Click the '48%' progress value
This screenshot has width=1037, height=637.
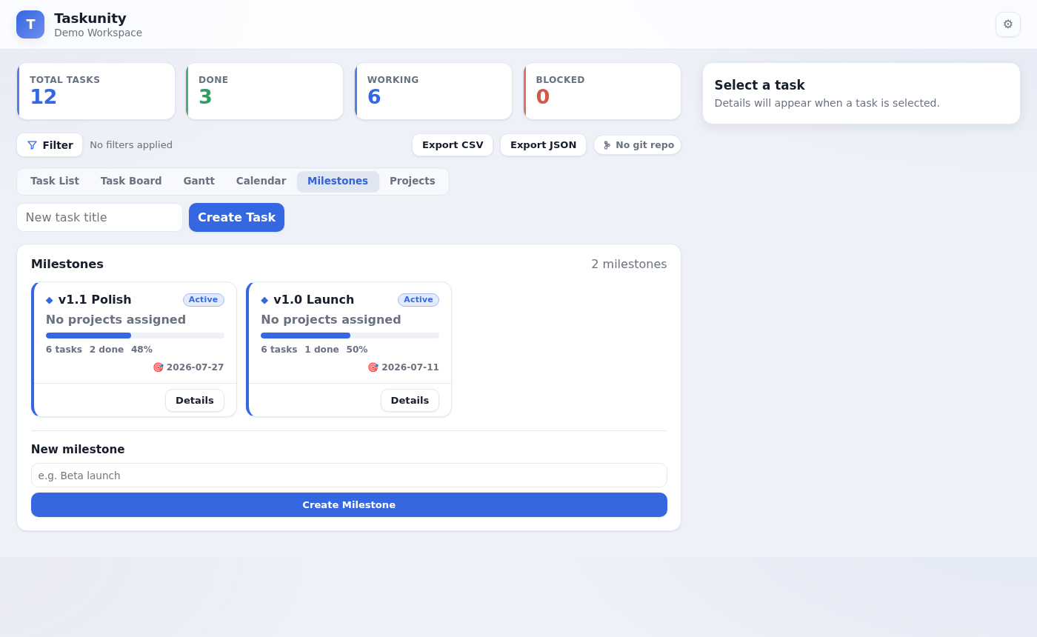(x=141, y=350)
